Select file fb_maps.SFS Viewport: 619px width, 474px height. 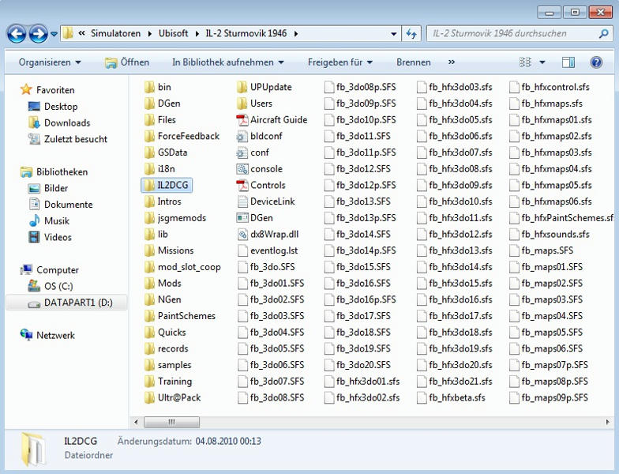click(x=542, y=250)
